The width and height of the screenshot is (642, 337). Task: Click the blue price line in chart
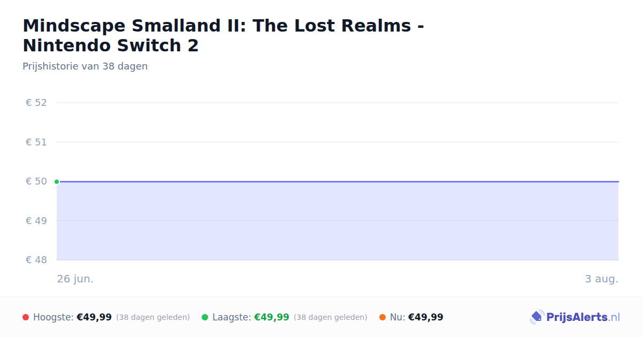coord(338,181)
